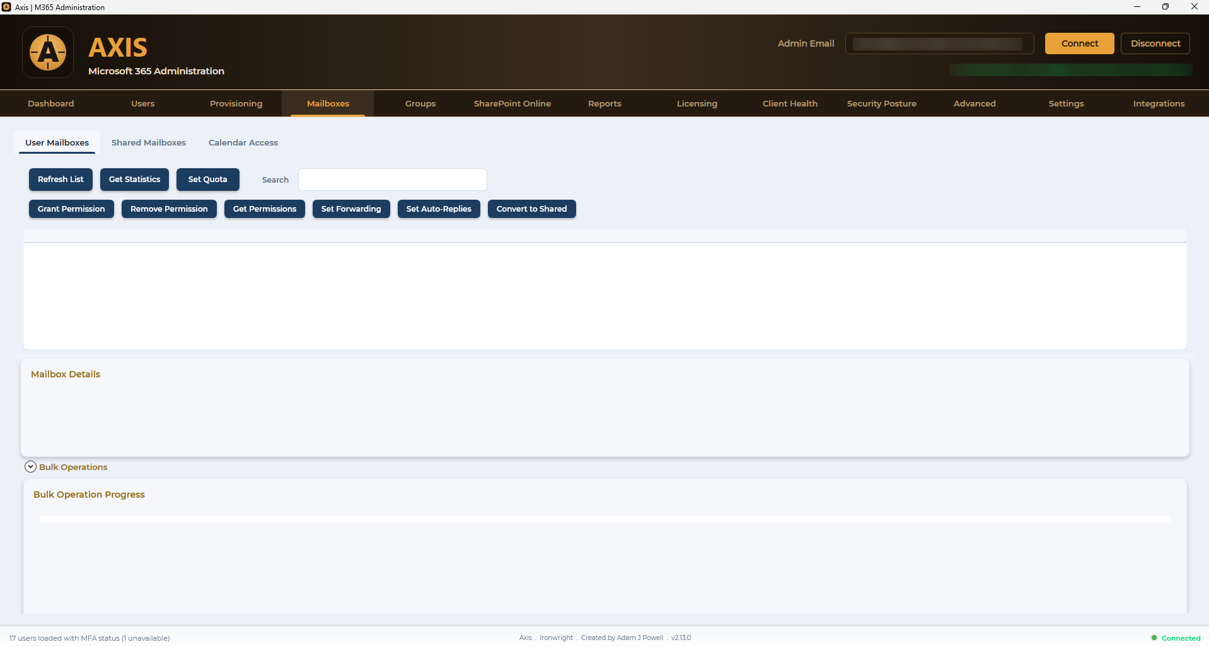Image resolution: width=1209 pixels, height=647 pixels.
Task: Restore down the Axis window
Action: pyautogui.click(x=1166, y=7)
